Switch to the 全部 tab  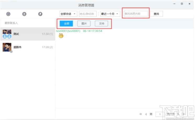pos(66,24)
